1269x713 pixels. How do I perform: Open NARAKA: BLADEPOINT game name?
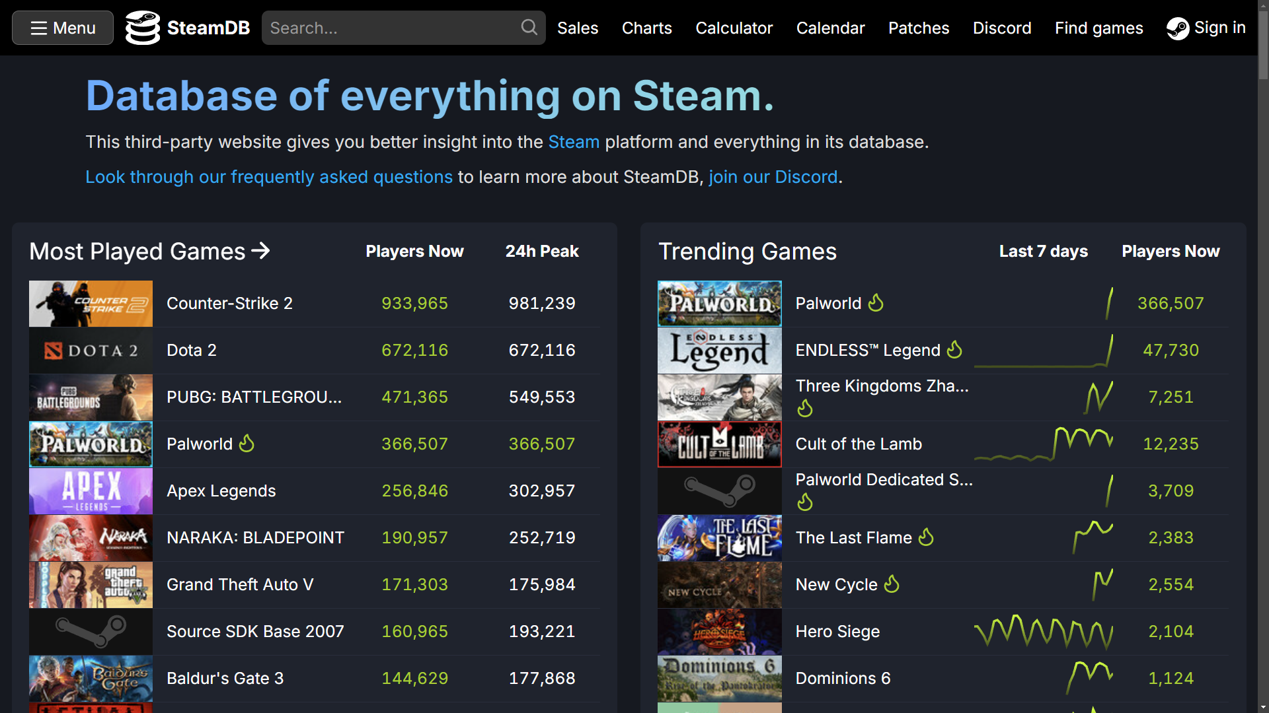click(x=256, y=538)
